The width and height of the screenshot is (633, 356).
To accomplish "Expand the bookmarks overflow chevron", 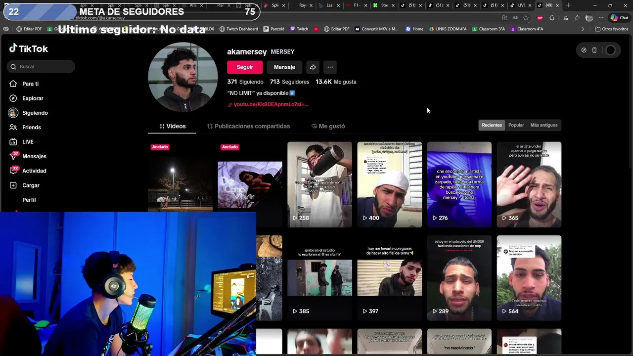I will [x=583, y=29].
